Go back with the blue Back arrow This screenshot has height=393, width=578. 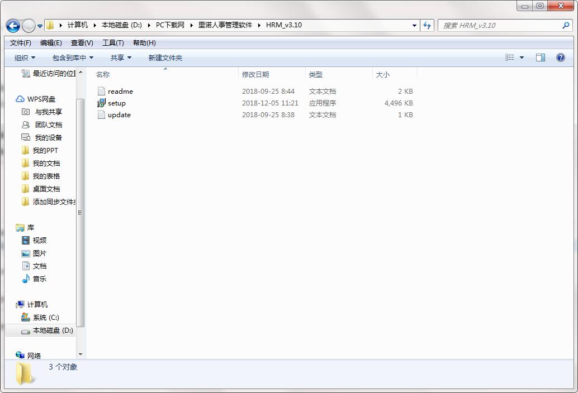(x=13, y=26)
